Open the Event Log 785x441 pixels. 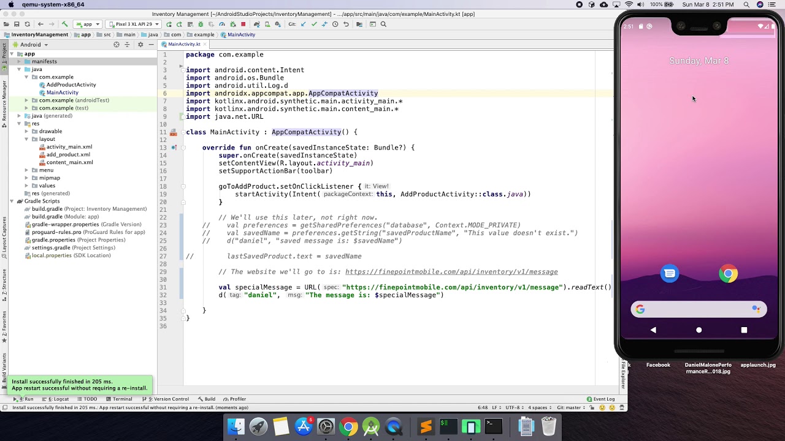tap(600, 399)
